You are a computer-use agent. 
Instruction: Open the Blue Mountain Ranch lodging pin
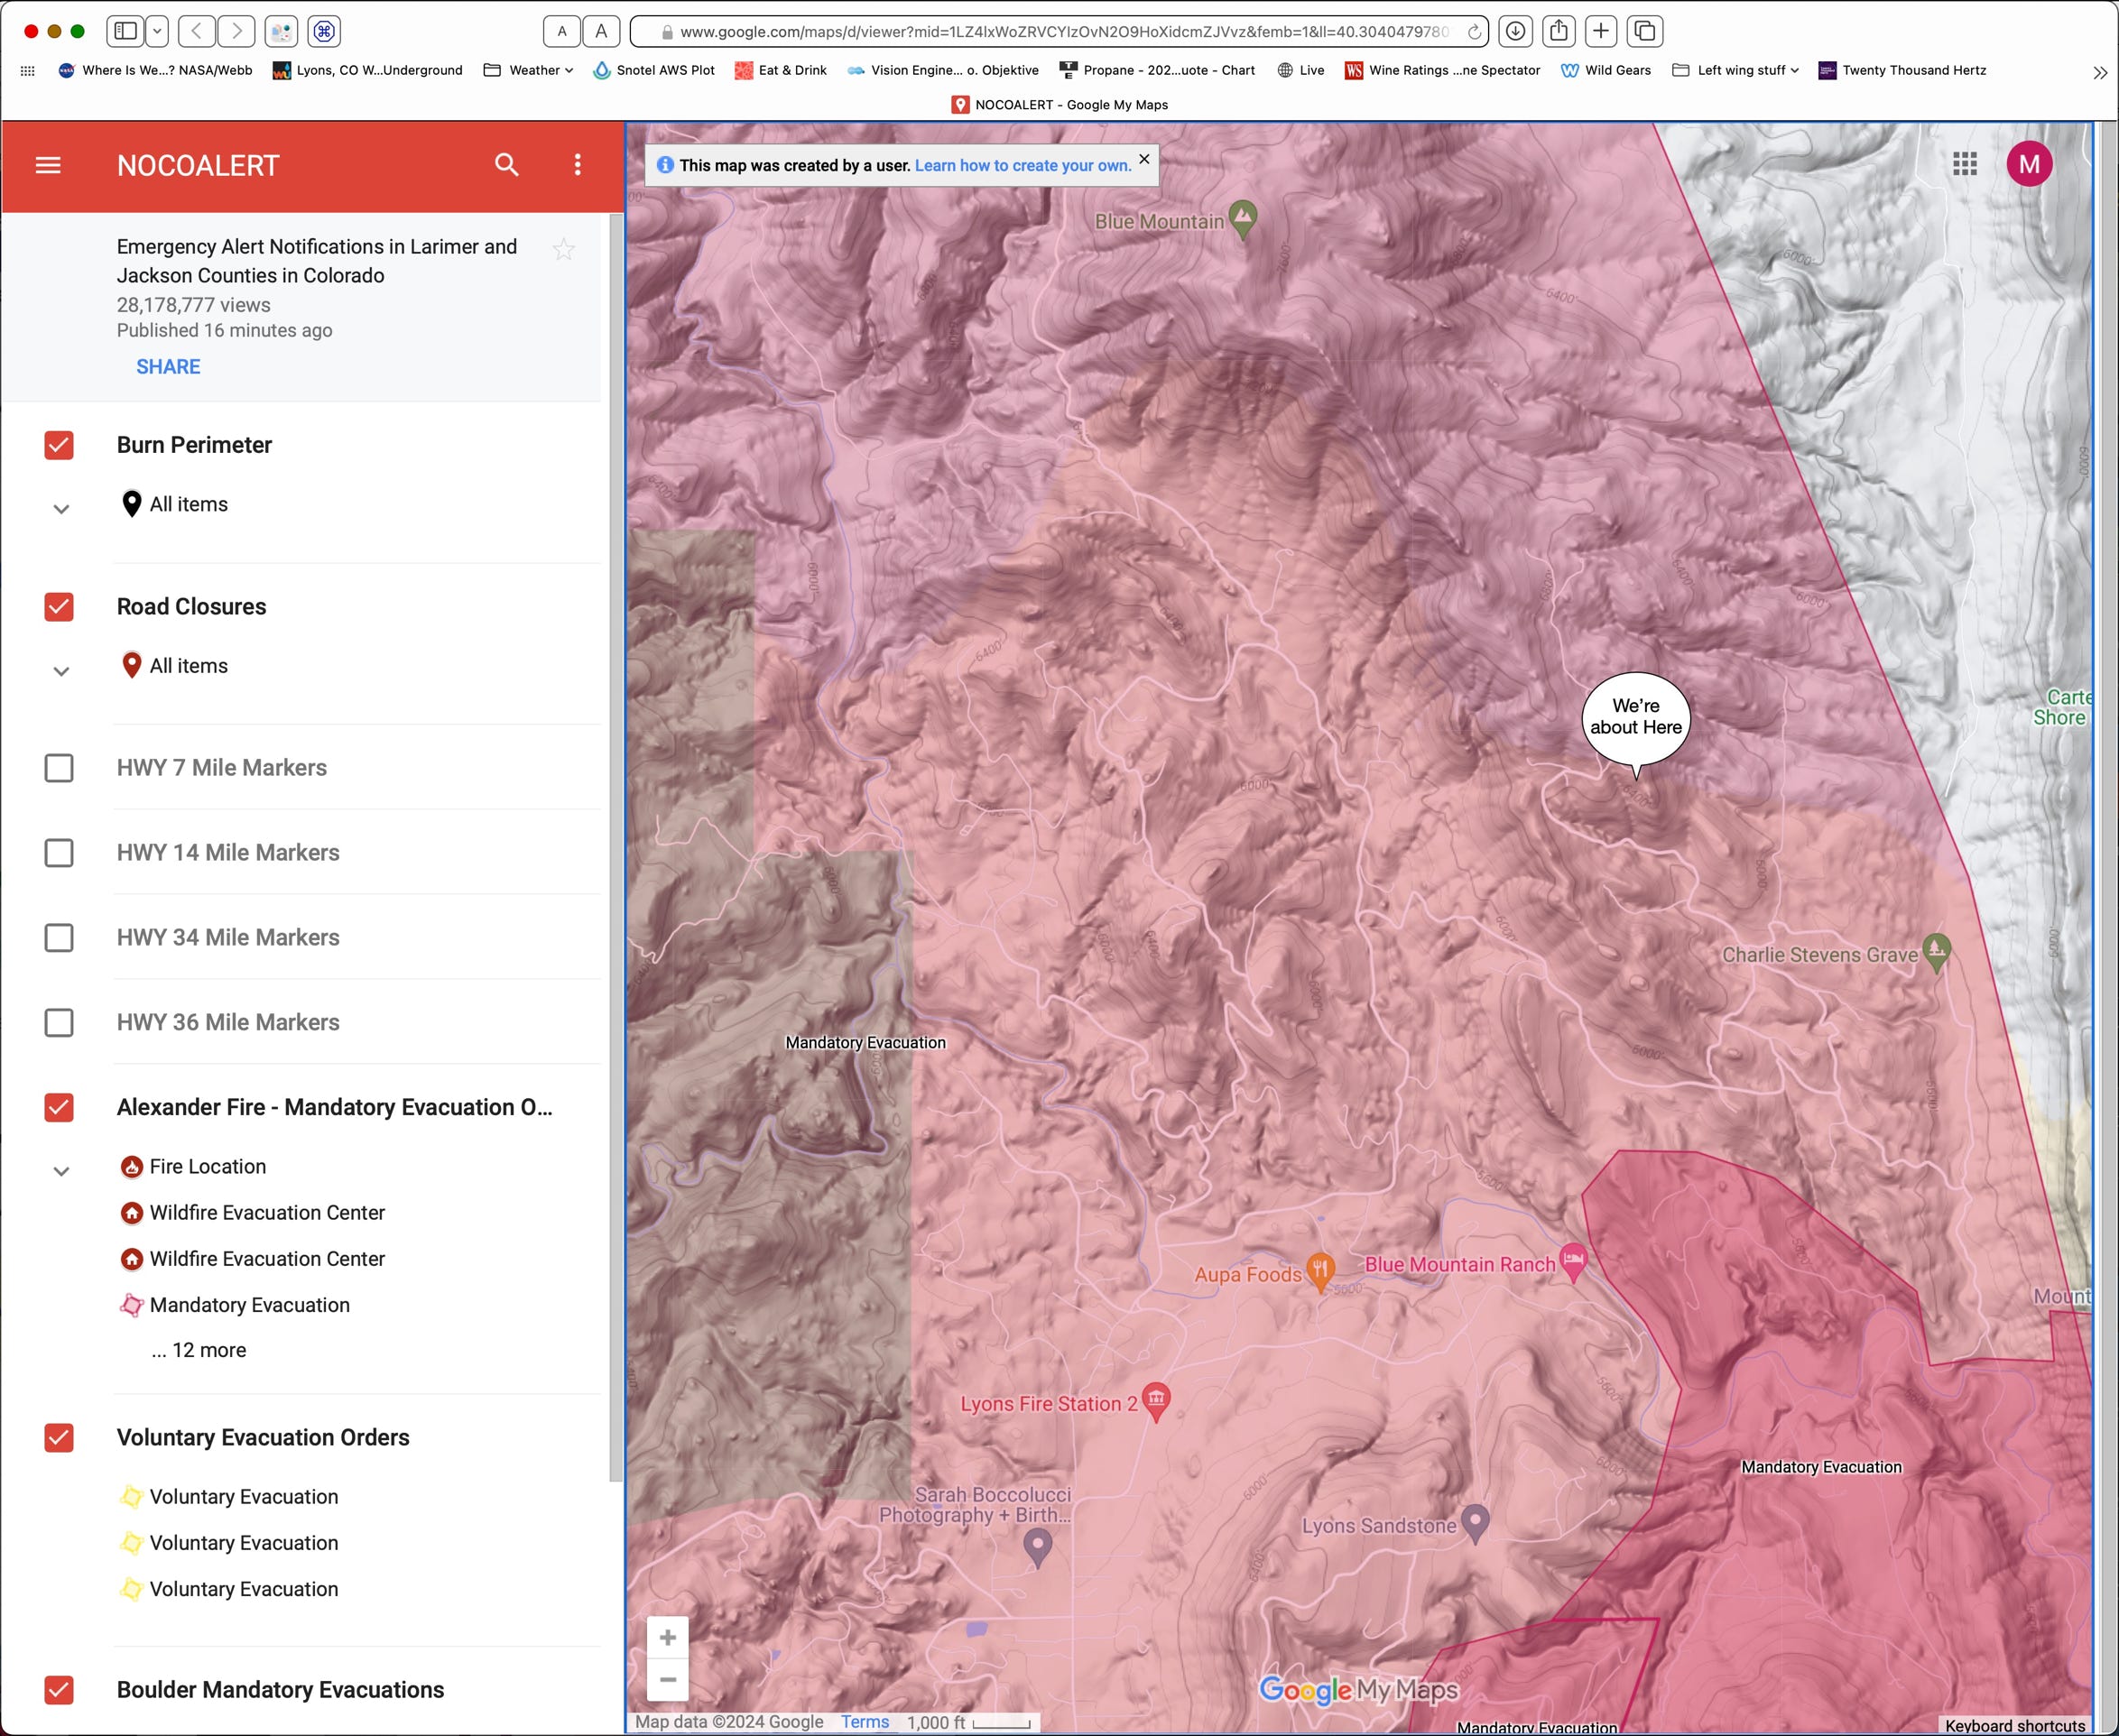pyautogui.click(x=1573, y=1262)
